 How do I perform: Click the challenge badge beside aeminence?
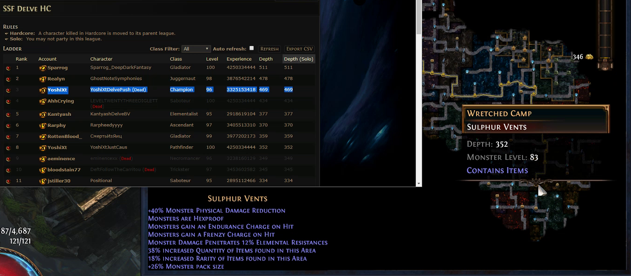pos(43,158)
